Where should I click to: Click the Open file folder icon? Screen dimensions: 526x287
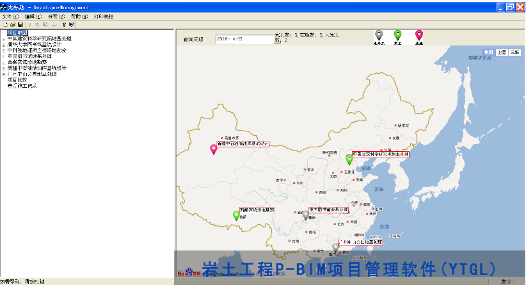(x=13, y=24)
